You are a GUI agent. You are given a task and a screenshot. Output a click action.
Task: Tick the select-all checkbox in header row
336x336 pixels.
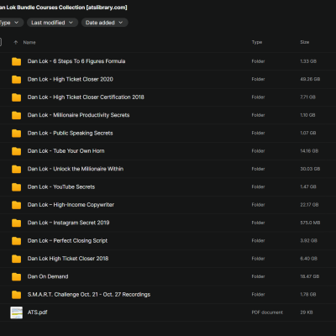(x=1, y=42)
